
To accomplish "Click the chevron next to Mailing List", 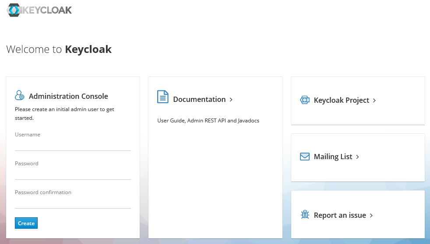I will 357,157.
